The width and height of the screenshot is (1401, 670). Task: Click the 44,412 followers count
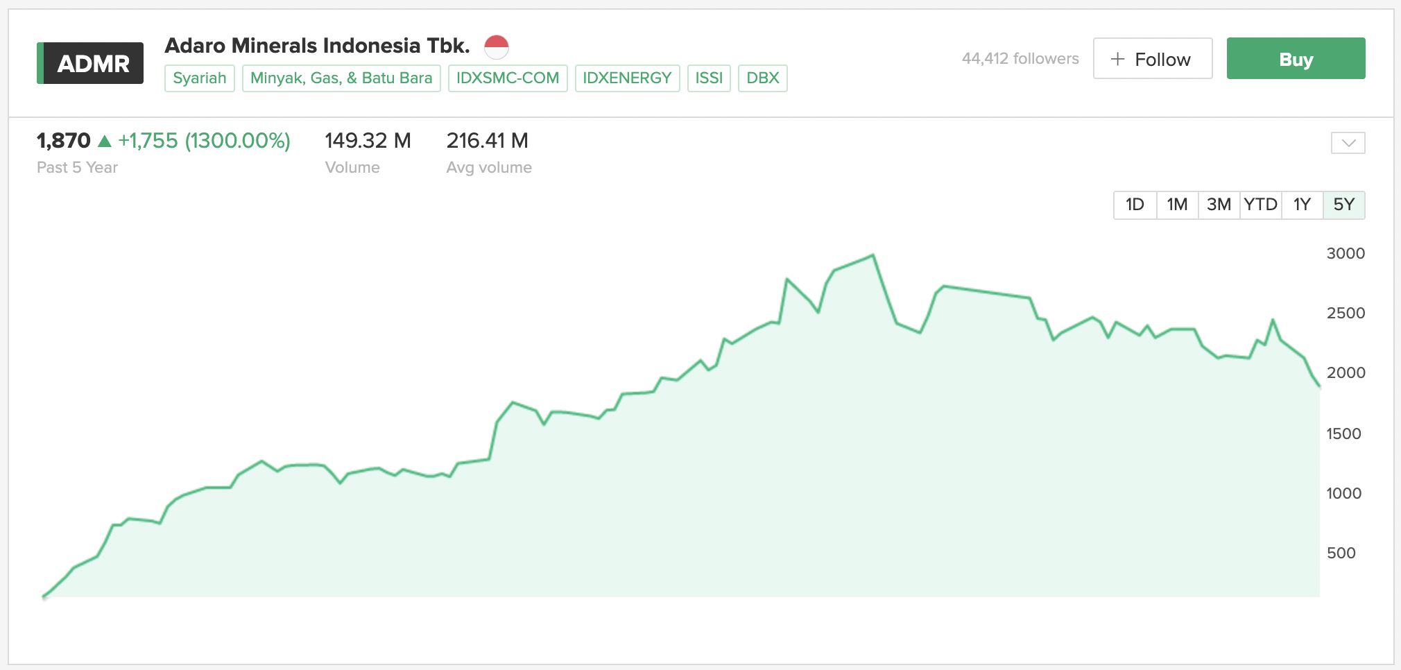1020,59
